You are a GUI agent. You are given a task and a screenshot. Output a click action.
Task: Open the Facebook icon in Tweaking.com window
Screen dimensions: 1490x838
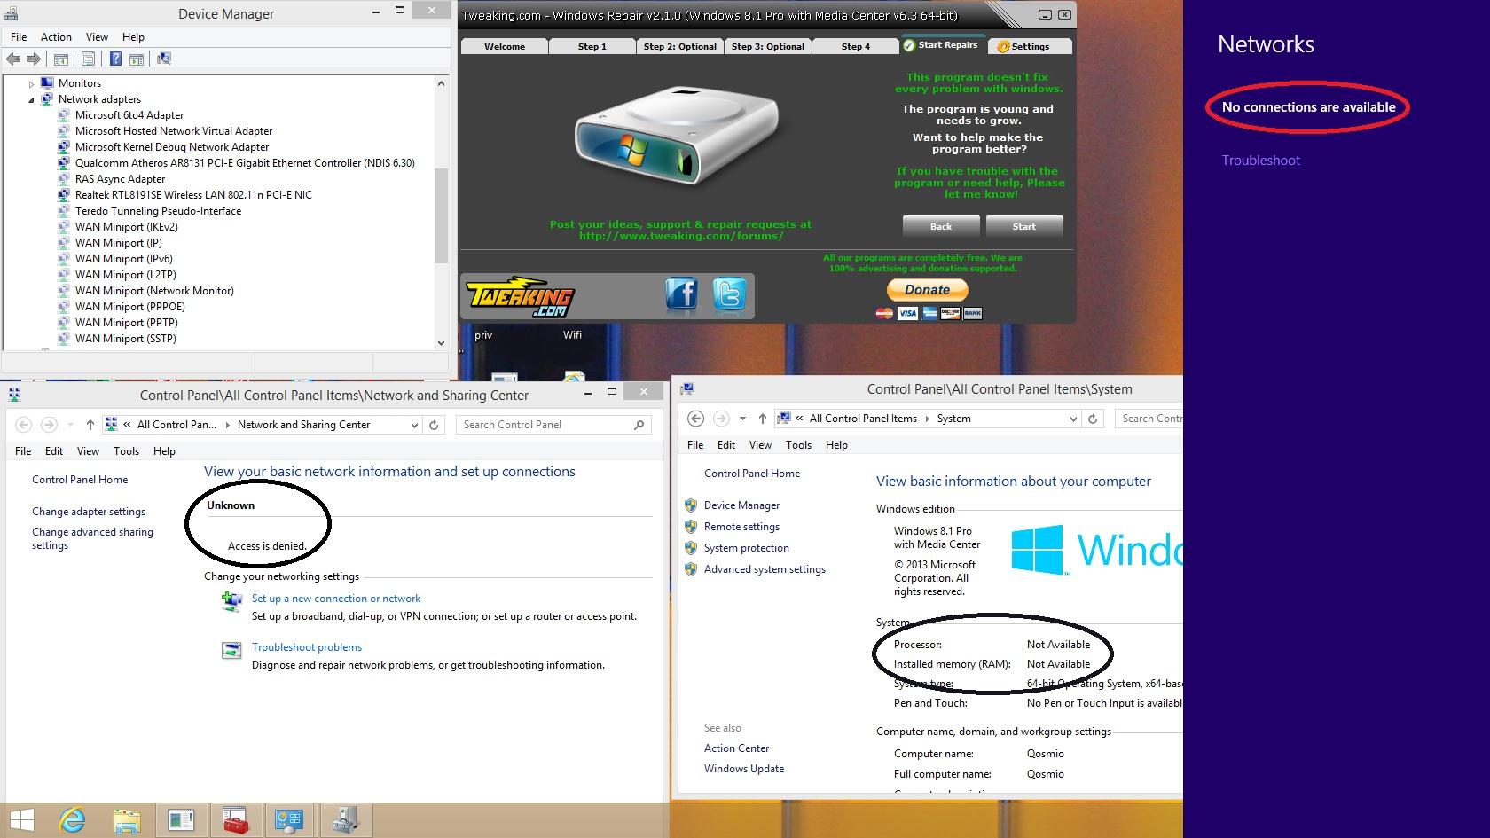click(x=681, y=294)
